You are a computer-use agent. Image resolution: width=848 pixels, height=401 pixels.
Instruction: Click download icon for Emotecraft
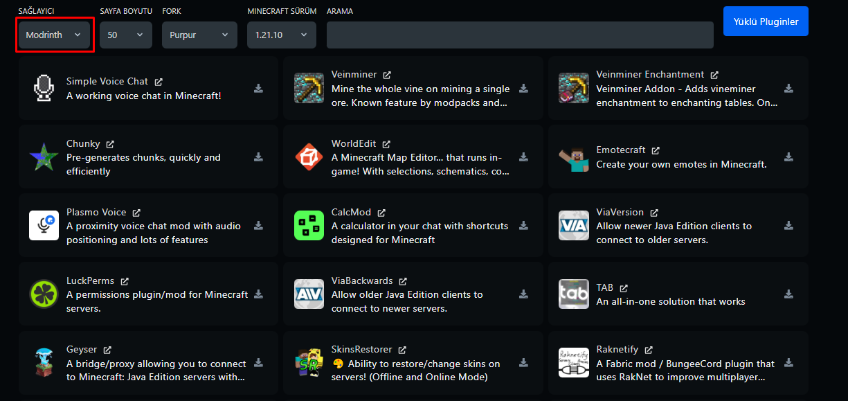coord(788,157)
